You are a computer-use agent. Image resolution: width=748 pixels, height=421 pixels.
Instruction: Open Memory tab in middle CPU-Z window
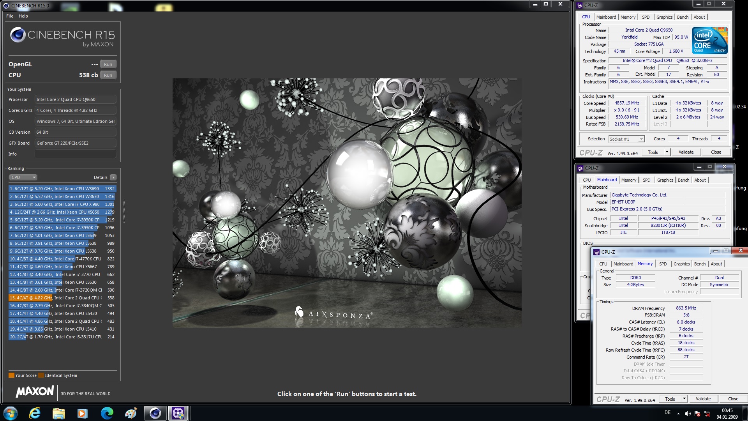pos(628,180)
